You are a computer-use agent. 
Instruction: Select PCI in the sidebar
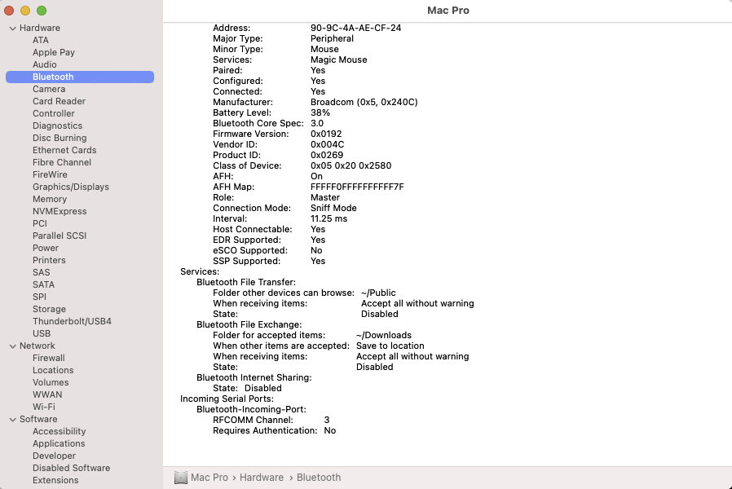[40, 223]
